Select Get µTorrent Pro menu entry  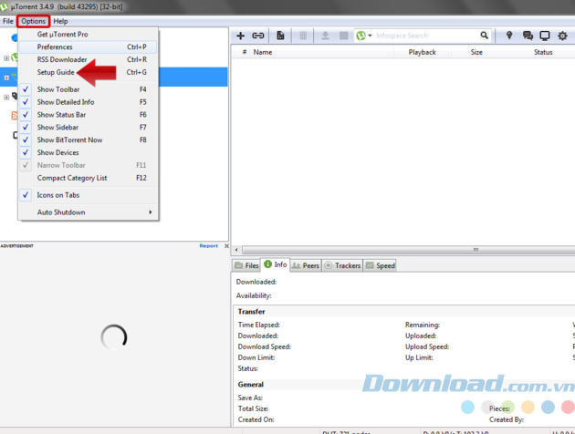[88, 34]
